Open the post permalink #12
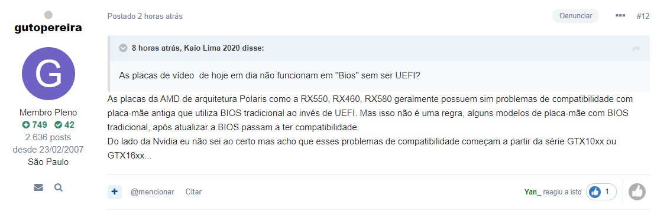This screenshot has width=654, height=218. coord(643,16)
